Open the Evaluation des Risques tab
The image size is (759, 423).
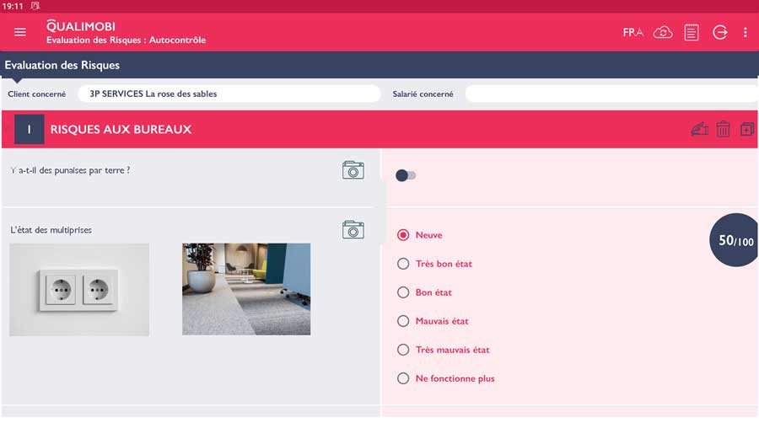[x=62, y=65]
